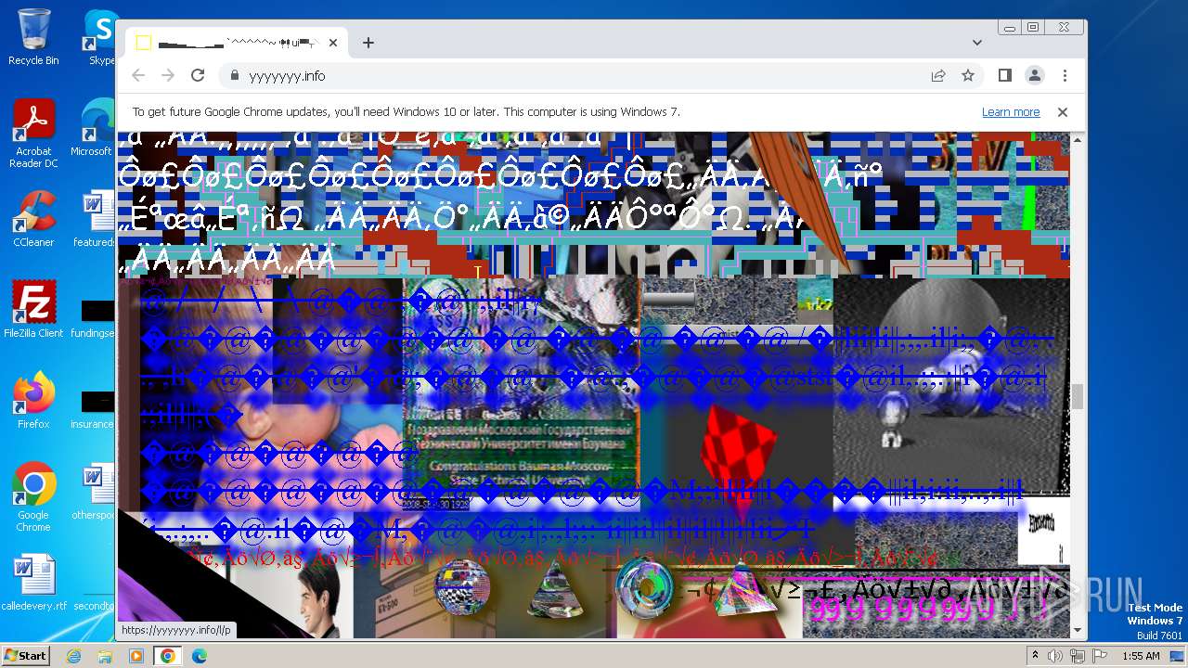Viewport: 1188px width, 668px height.
Task: Show hidden tray icons arrow
Action: 1035,656
